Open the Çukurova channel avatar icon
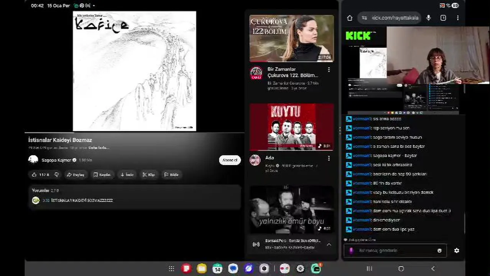Image resolution: width=490 pixels, height=276 pixels. (x=256, y=73)
